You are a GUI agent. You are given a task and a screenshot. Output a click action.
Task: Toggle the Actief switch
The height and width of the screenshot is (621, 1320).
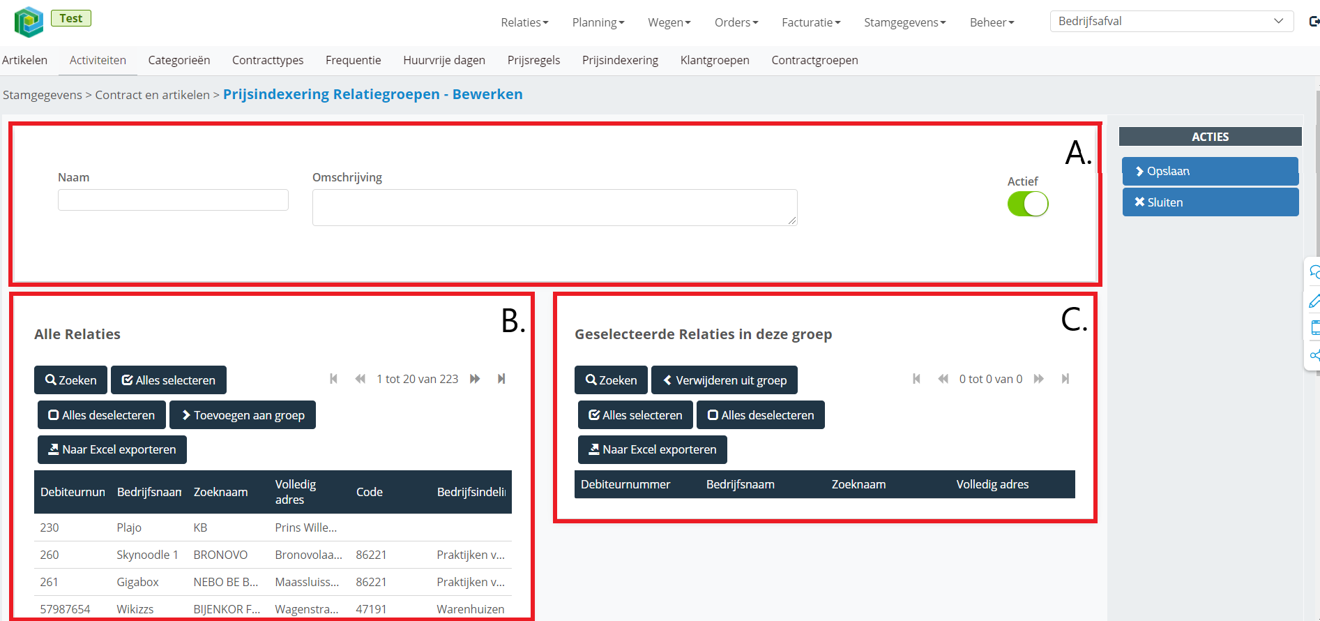pos(1028,204)
